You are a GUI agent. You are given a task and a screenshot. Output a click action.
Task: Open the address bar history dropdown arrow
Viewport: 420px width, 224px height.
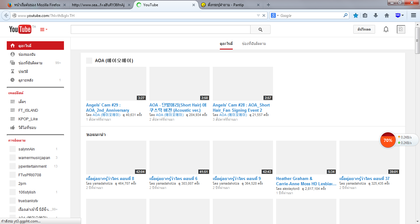(258, 15)
